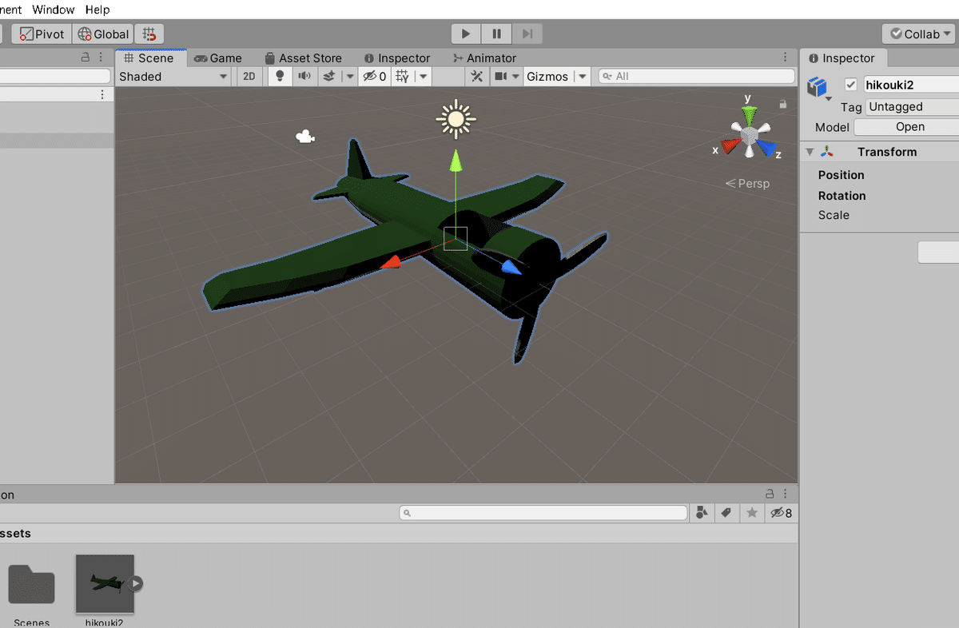959x628 pixels.
Task: Focus the Scene search field
Action: 696,77
